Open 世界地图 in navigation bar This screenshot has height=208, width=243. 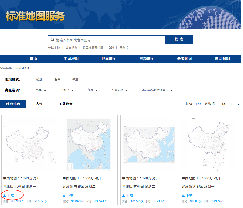109,59
